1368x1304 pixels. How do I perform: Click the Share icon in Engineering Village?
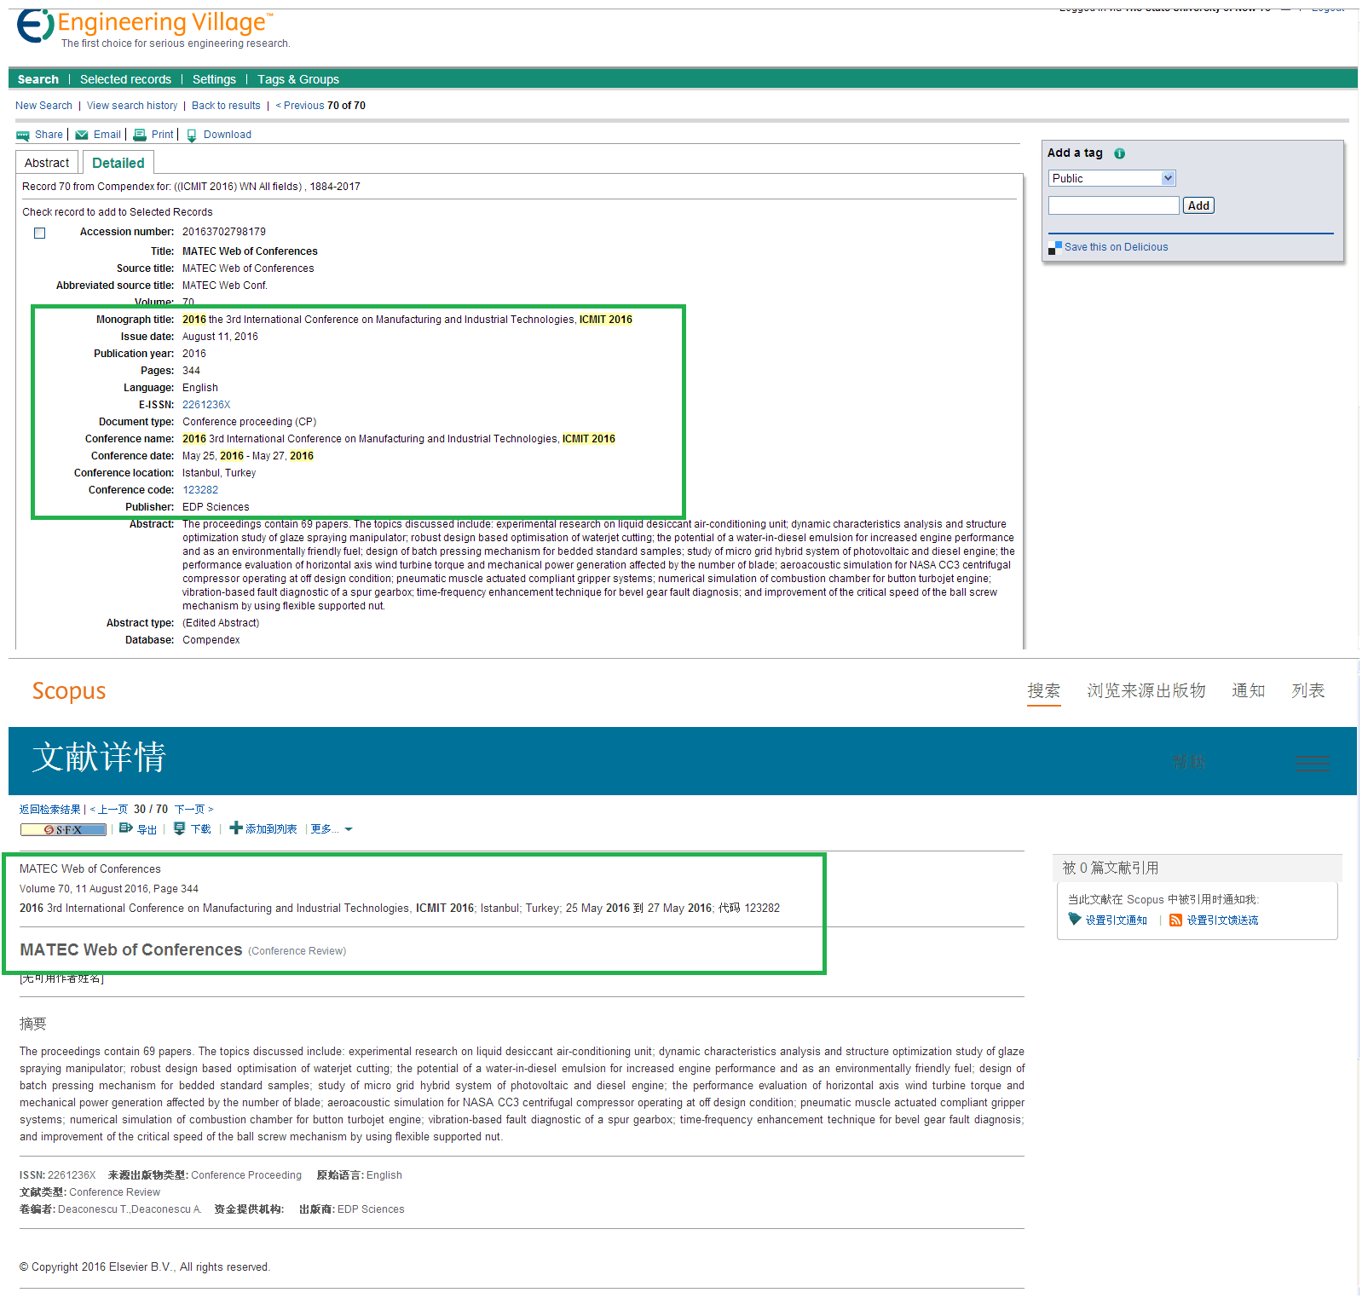22,136
